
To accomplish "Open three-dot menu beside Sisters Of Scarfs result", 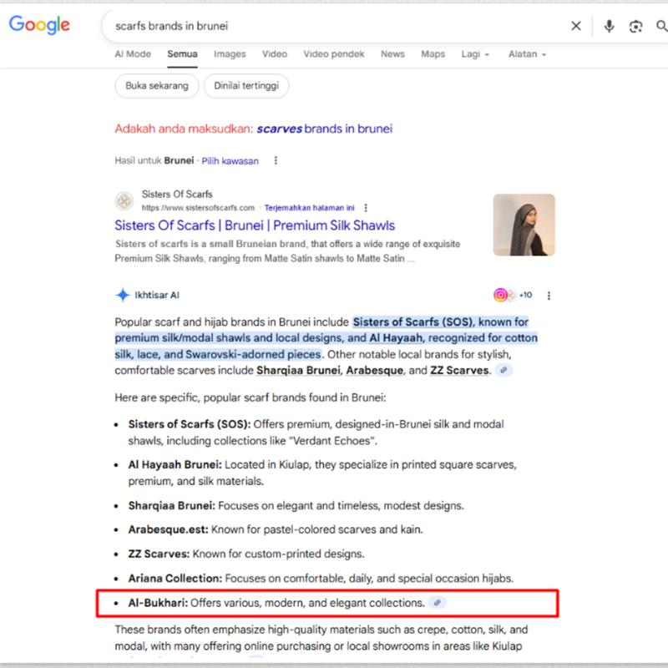I will tap(366, 208).
